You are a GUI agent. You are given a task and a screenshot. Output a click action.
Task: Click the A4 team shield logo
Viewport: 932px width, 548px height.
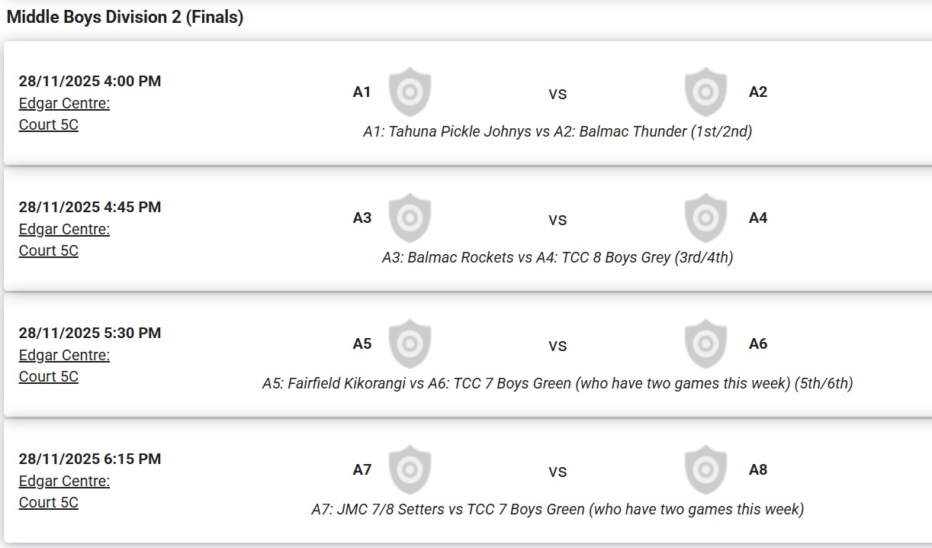pos(705,218)
